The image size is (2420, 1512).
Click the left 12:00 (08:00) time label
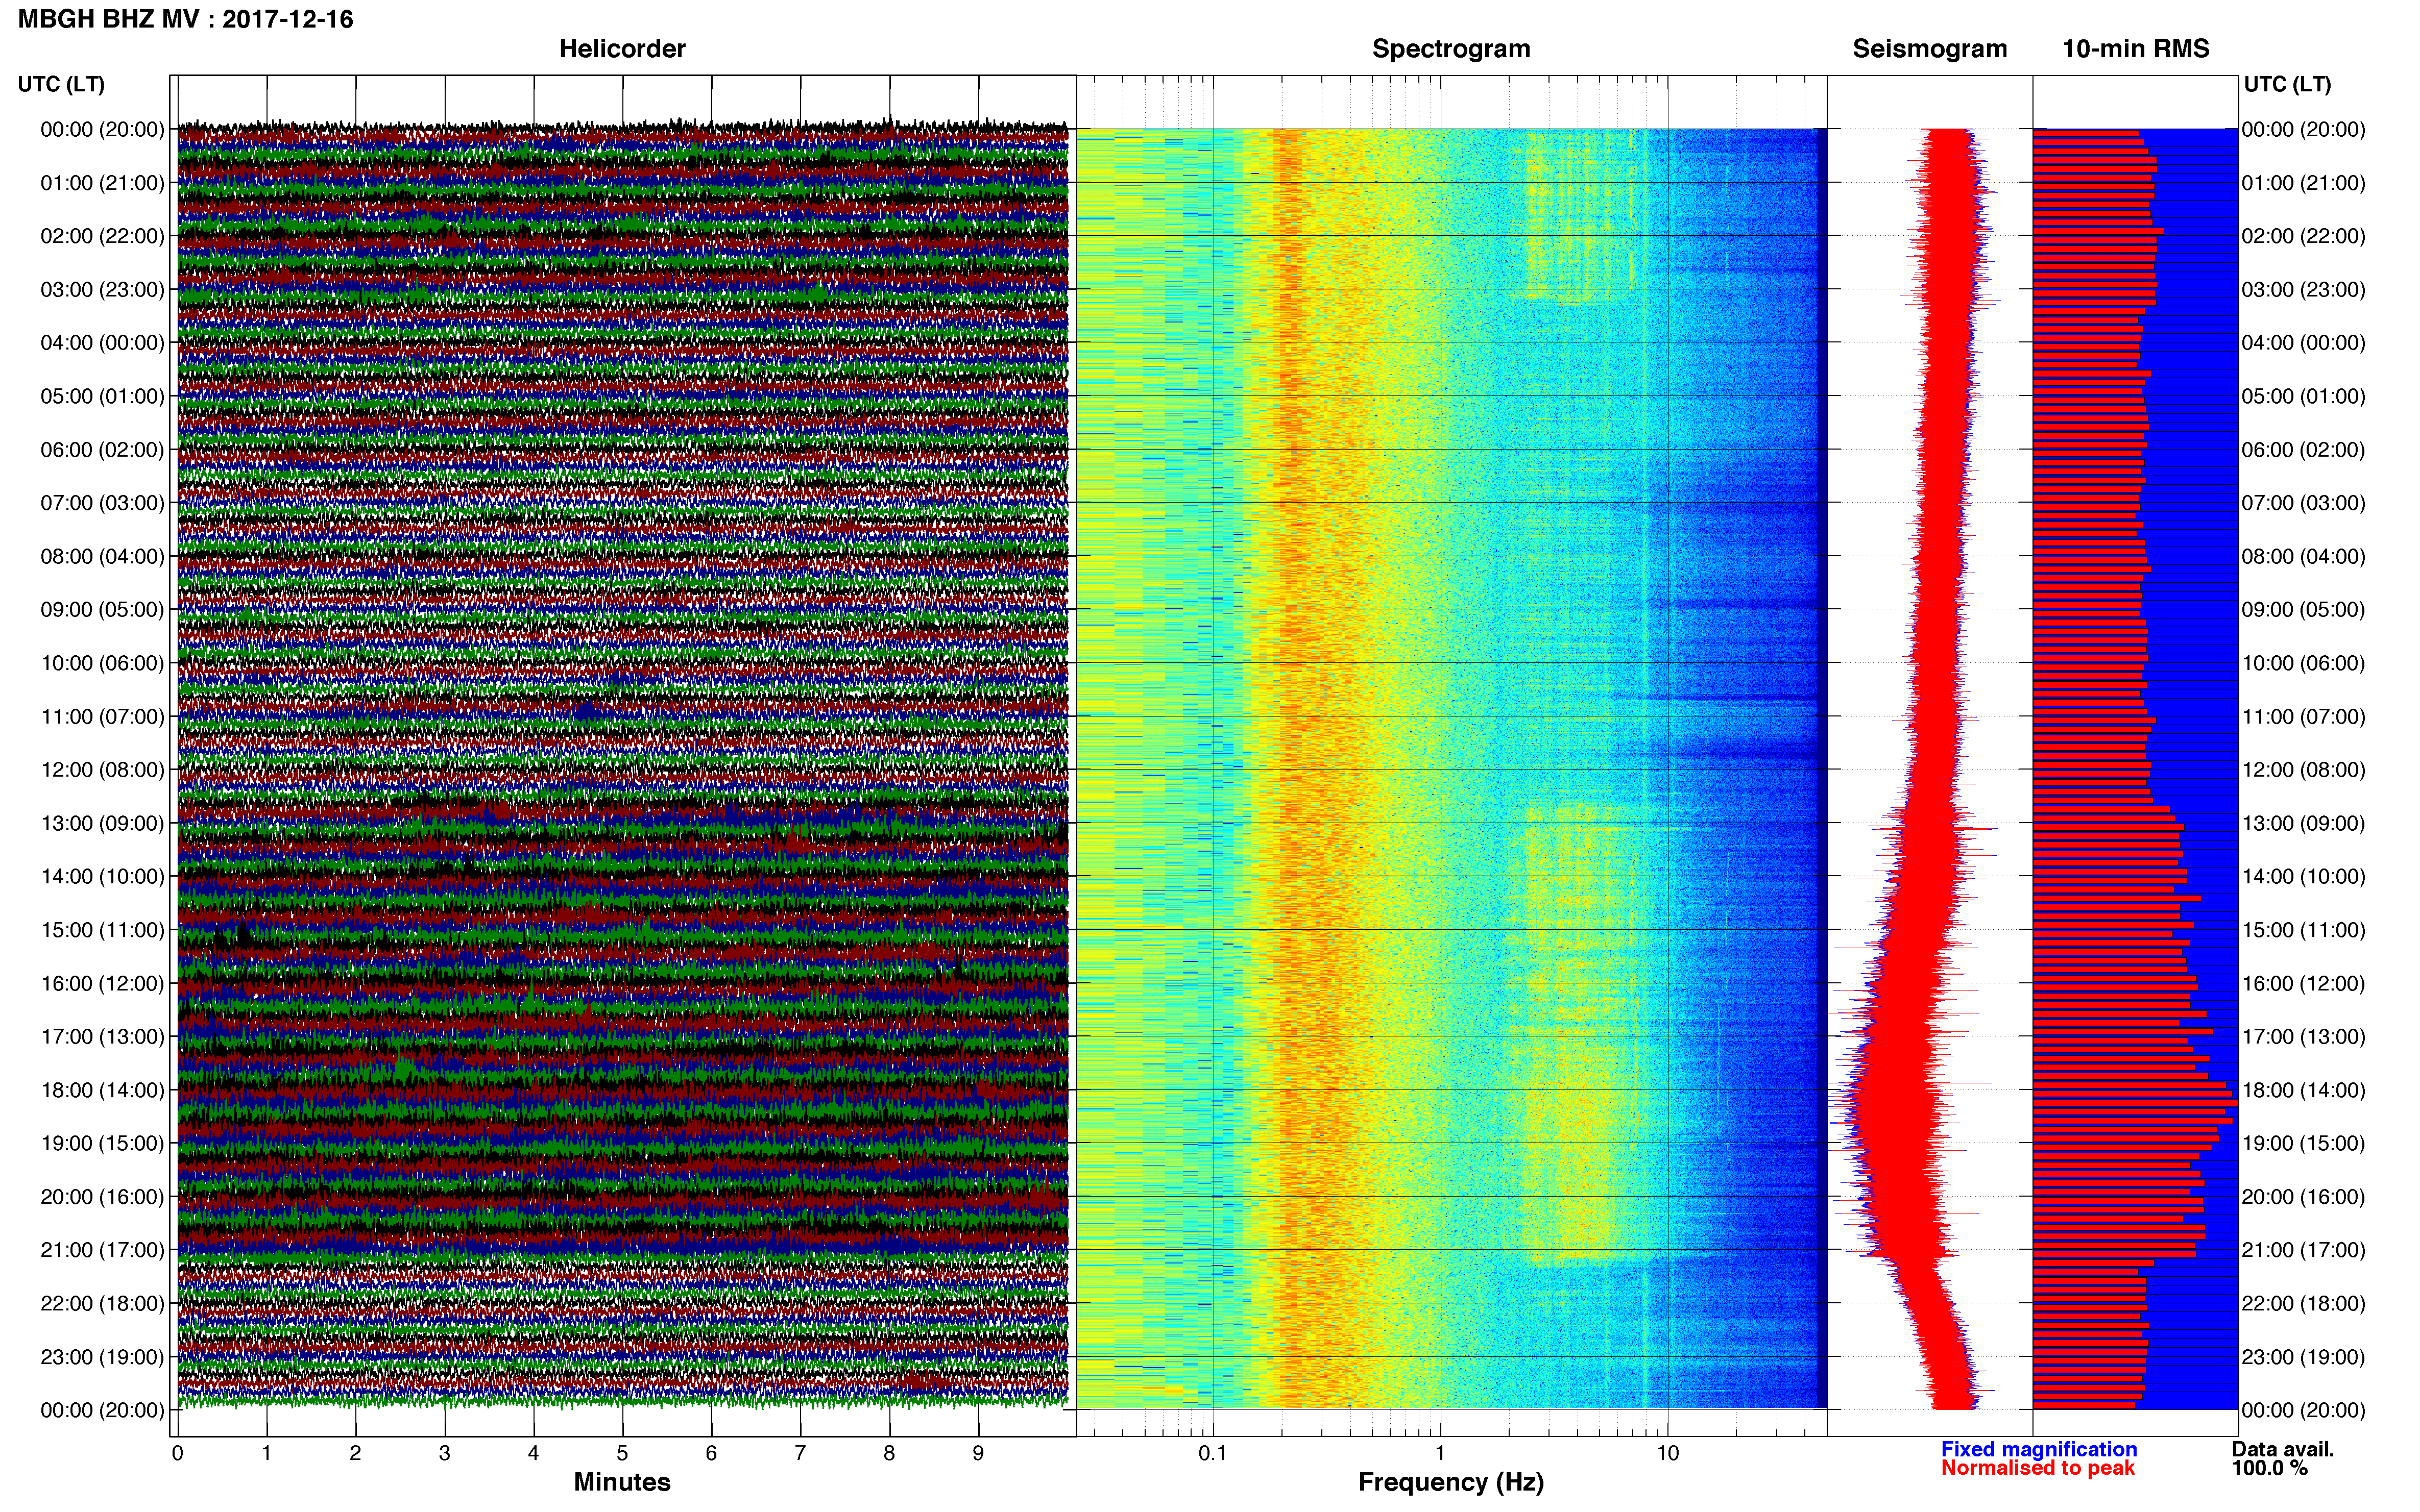click(102, 770)
